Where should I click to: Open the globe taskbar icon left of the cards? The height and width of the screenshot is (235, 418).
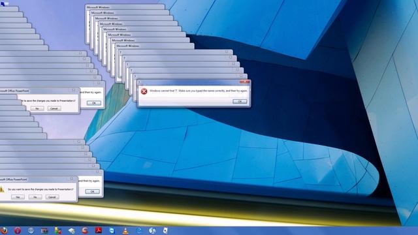pyautogui.click(x=152, y=230)
